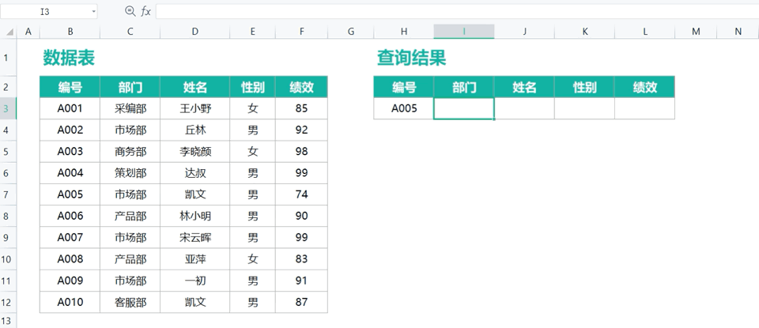
Task: Select cell A007
Action: coord(70,238)
